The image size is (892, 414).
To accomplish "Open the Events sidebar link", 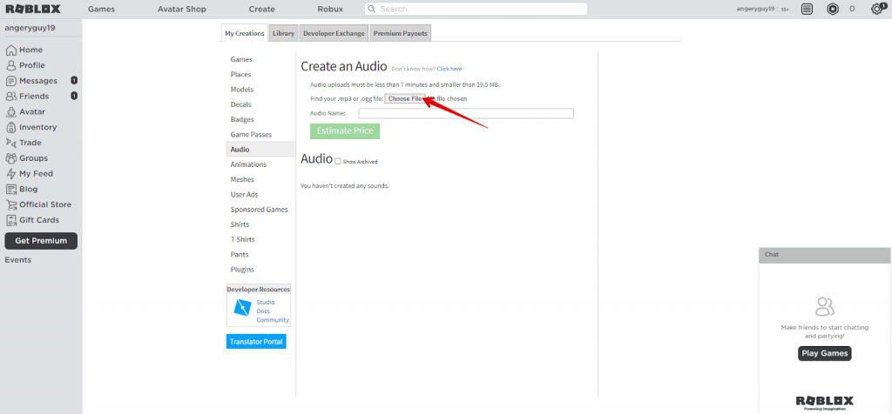I will coord(18,260).
